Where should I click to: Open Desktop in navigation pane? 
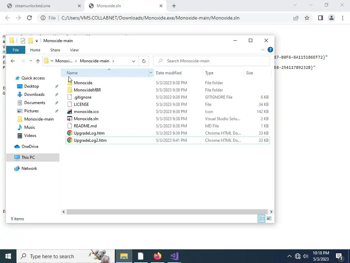[x=31, y=86]
